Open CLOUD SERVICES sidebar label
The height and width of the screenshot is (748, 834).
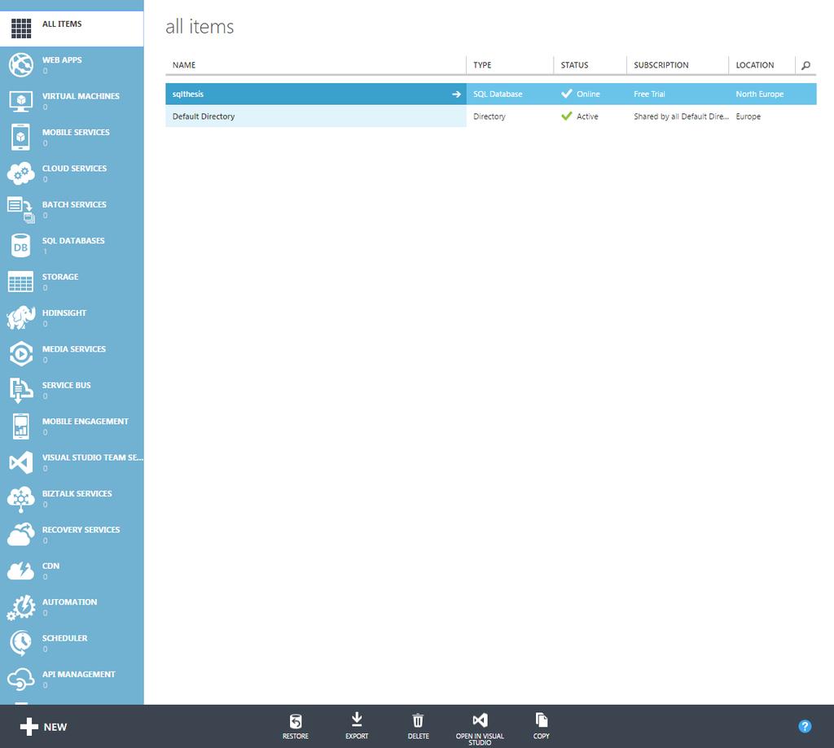74,168
